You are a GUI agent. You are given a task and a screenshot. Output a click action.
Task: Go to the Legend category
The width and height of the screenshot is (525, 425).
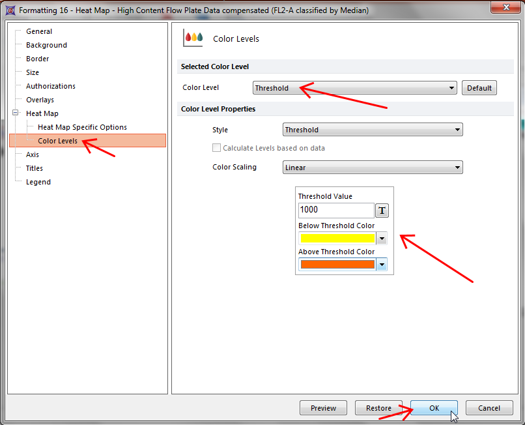pyautogui.click(x=38, y=182)
